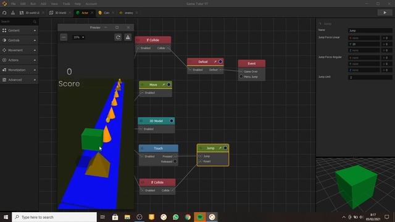Click the pencil icon on Defeat node
The image size is (395, 222).
pyautogui.click(x=215, y=62)
